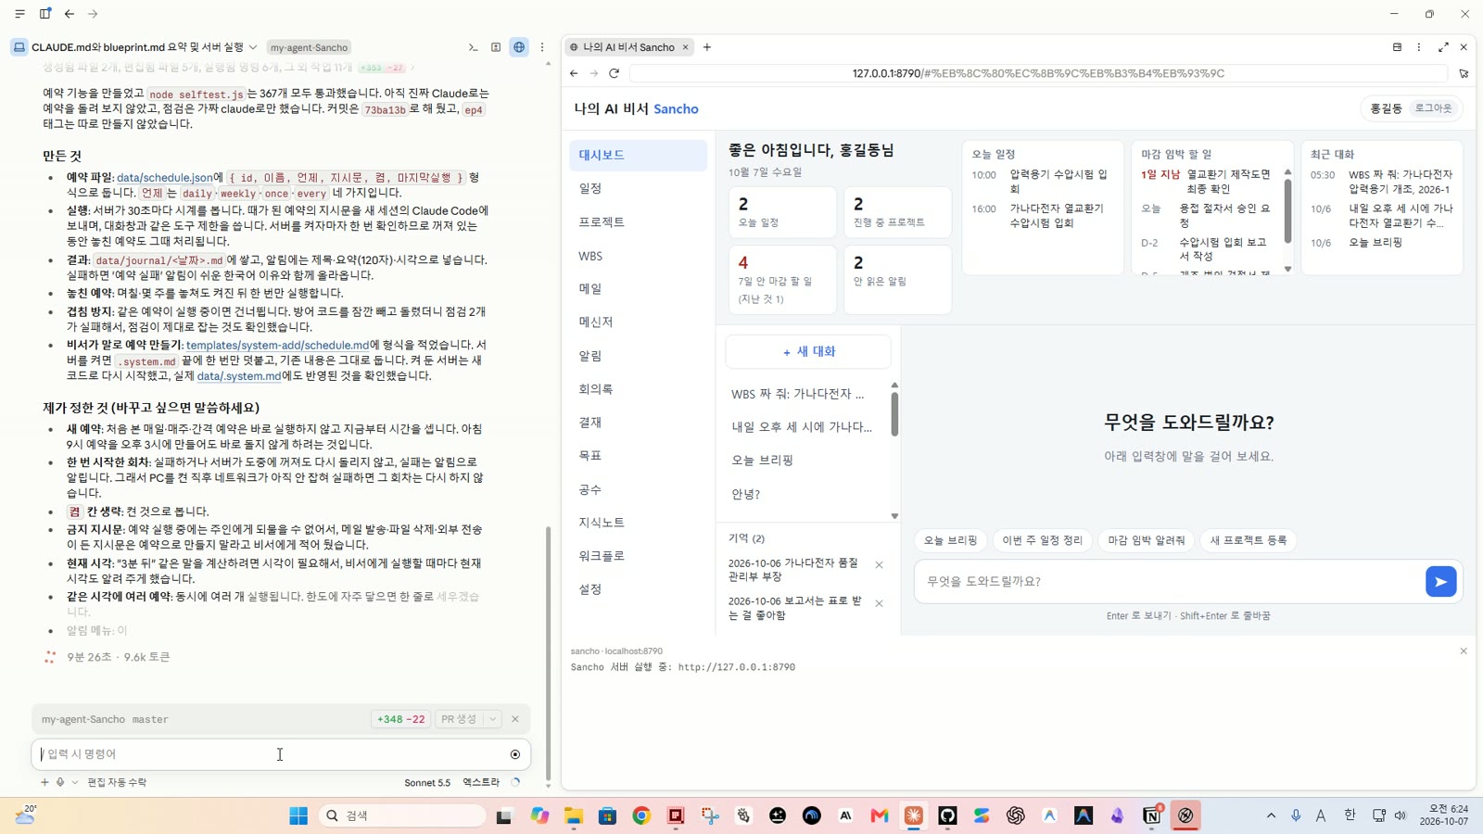Viewport: 1483px width, 834px height.
Task: Open the data/schedule.json link
Action: (x=164, y=177)
